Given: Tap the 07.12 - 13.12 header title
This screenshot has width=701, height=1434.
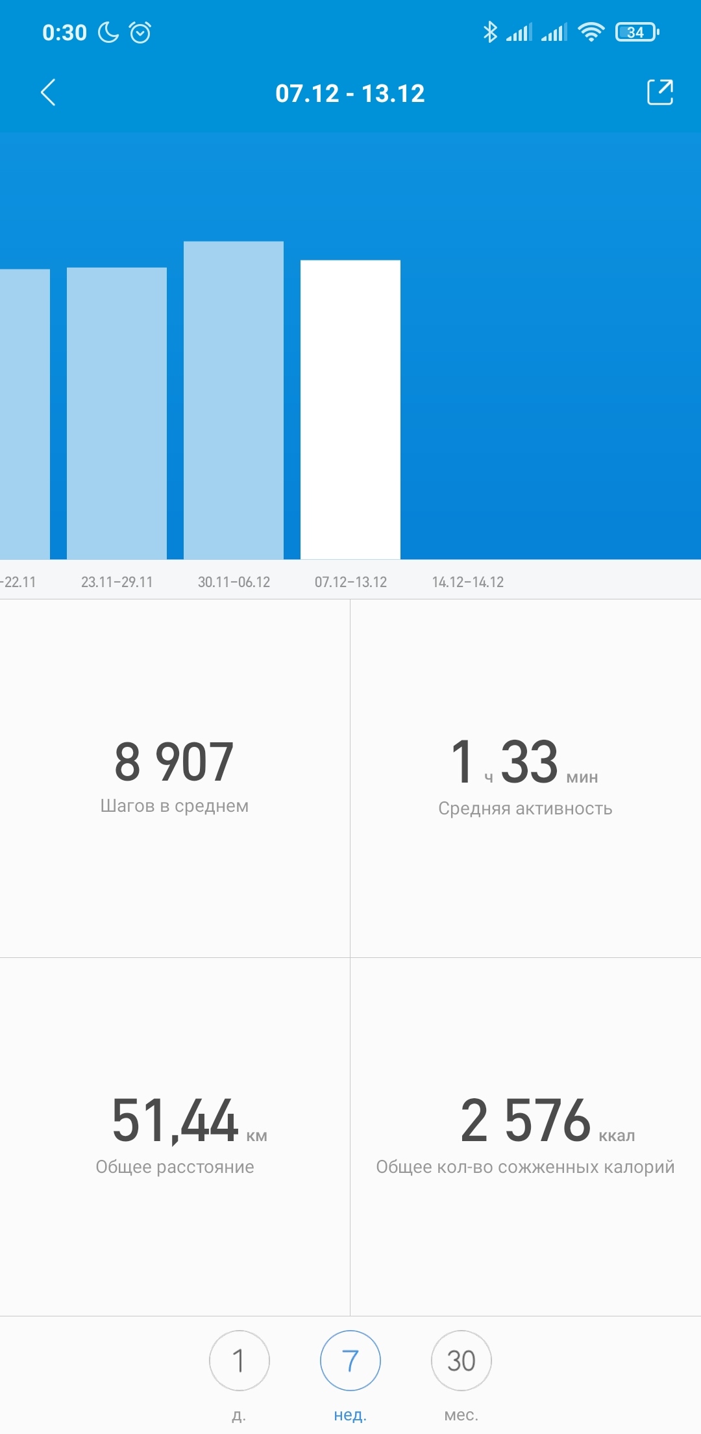Looking at the screenshot, I should 350,94.
